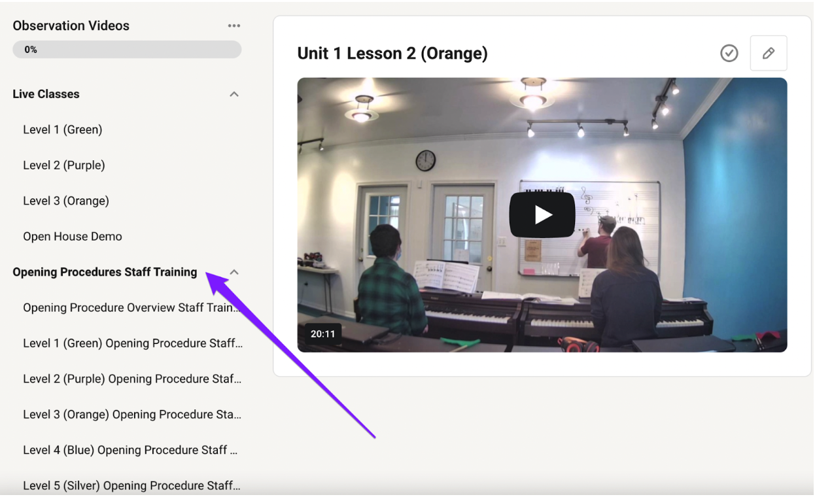
Task: Open Level 3 (Orange) live class
Action: click(66, 201)
